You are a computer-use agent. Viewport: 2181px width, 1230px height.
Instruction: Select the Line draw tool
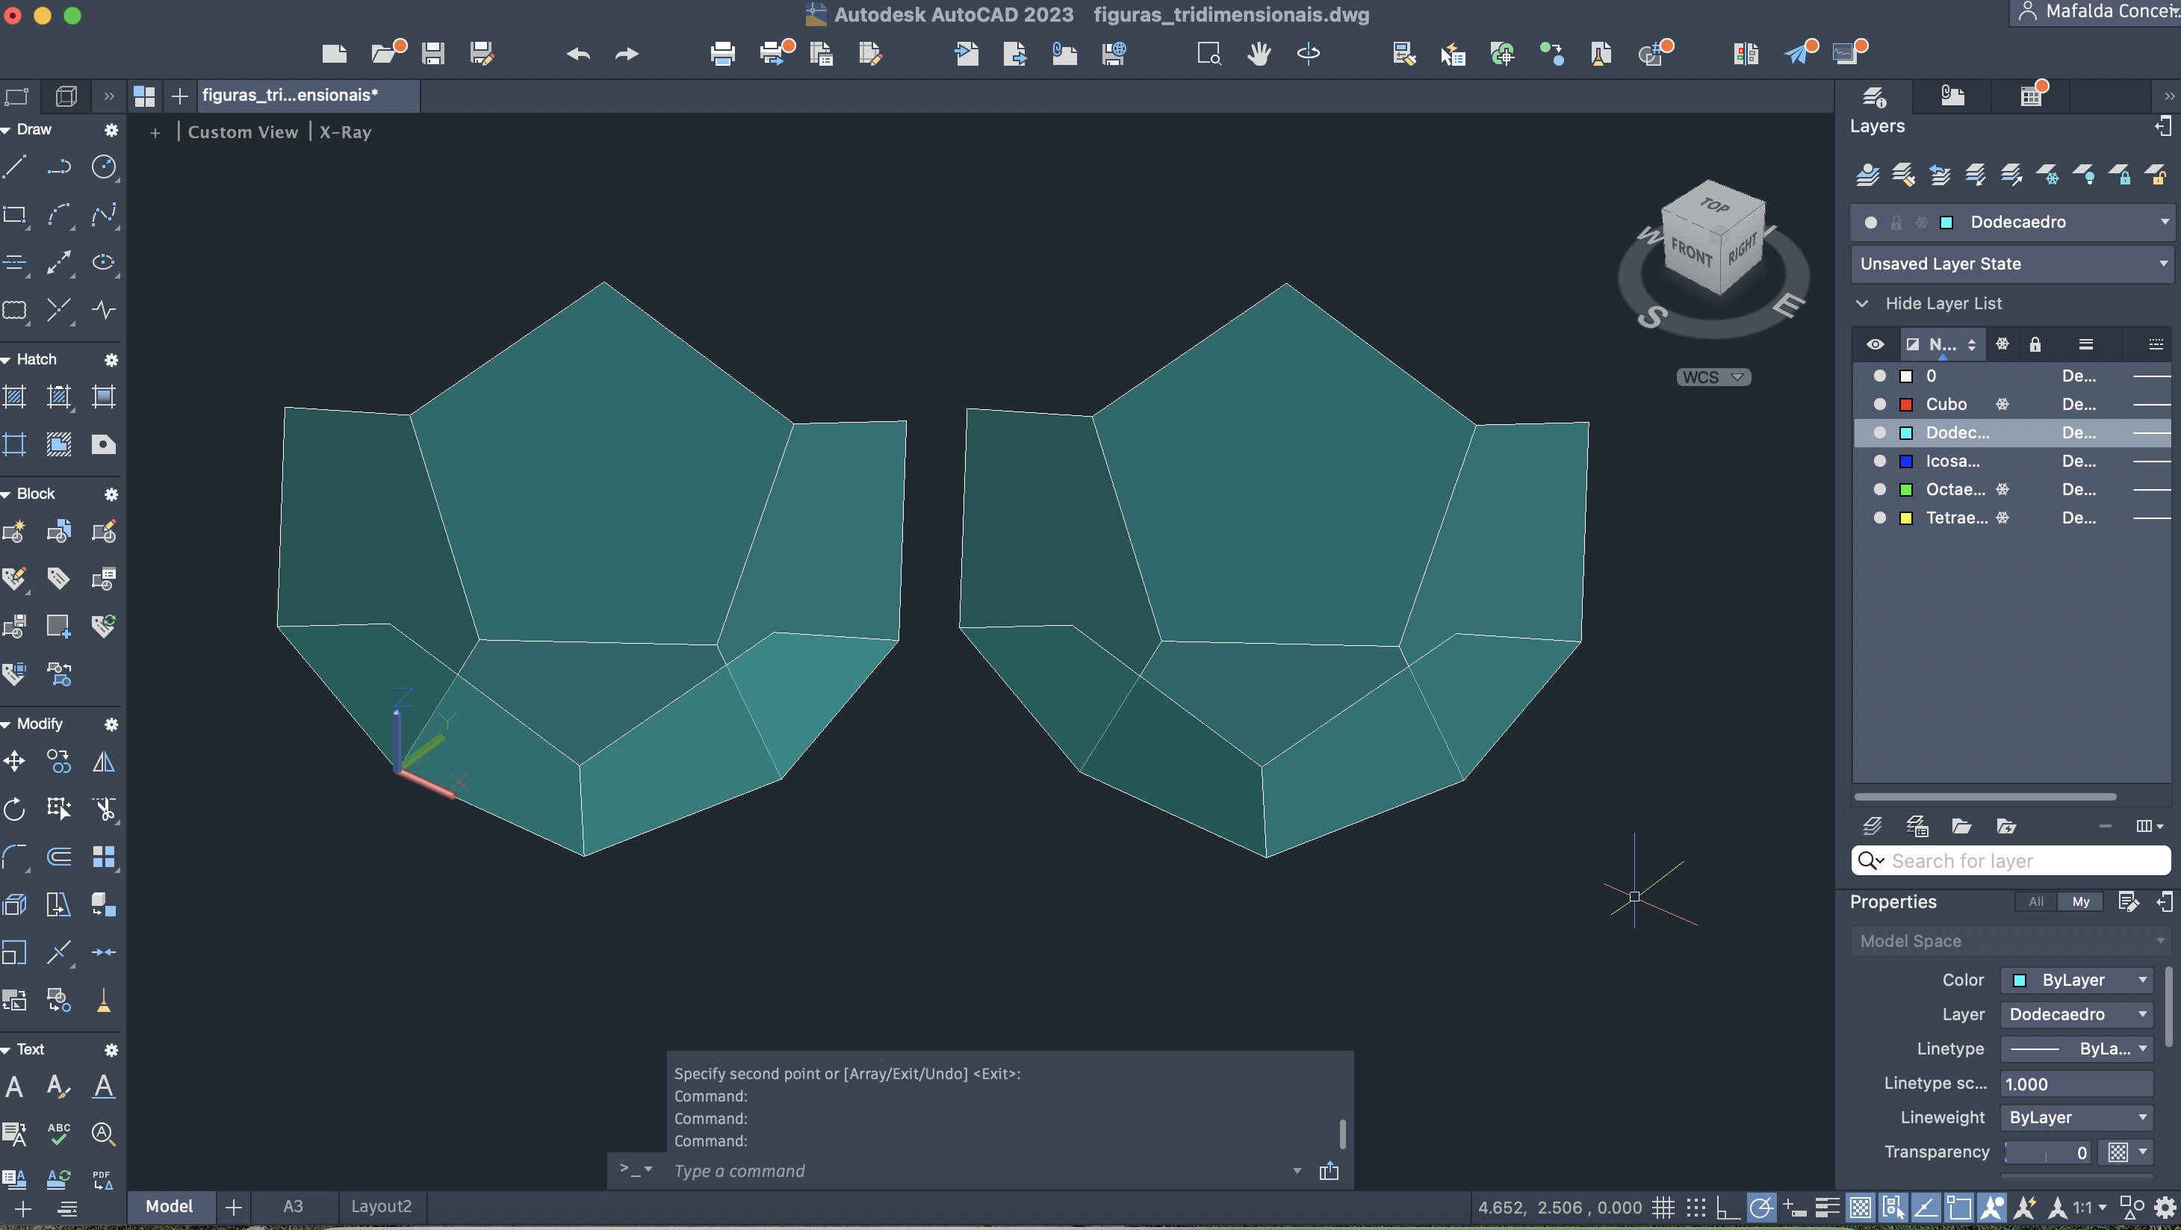click(15, 167)
